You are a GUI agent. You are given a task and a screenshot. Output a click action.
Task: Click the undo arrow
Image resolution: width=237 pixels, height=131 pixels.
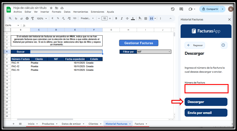[x=16, y=18]
